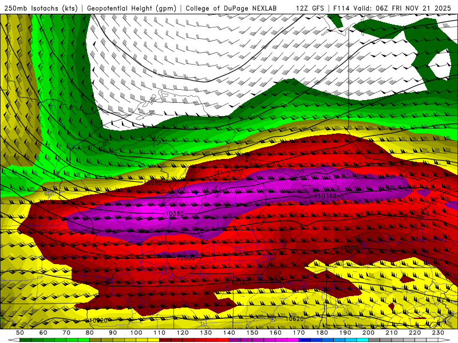This screenshot has width=458, height=343.
Task: Pick the darkest gray color bar swatch
Action: [x=374, y=340]
